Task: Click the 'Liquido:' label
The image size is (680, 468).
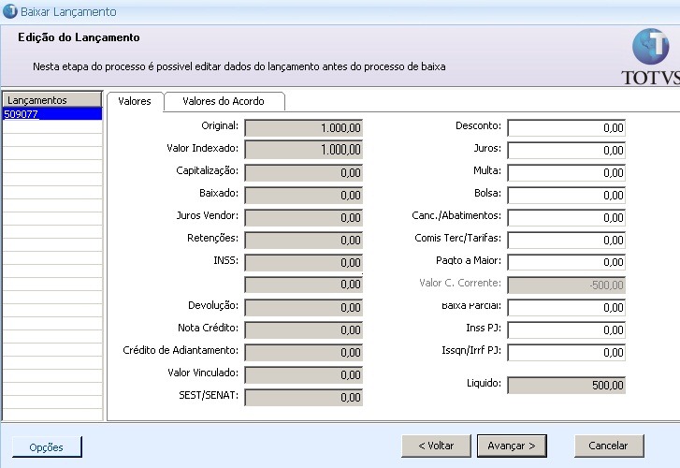Action: click(x=484, y=383)
